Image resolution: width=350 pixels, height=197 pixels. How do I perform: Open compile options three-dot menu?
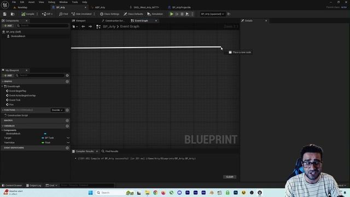click(37, 14)
